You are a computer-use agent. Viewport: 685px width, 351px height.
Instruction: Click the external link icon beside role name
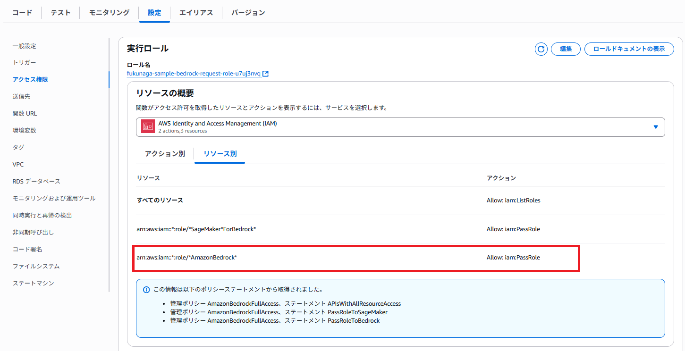[266, 74]
